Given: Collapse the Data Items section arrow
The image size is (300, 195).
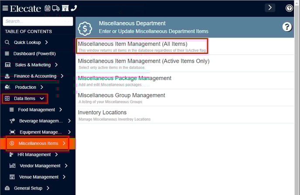Looking at the screenshot, I should [x=42, y=98].
